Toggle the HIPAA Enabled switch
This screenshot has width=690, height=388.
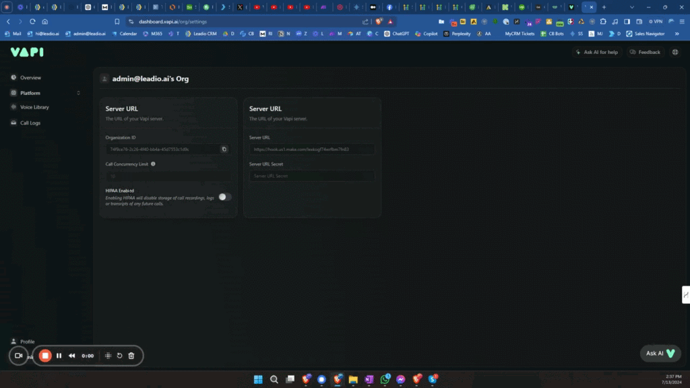(224, 197)
